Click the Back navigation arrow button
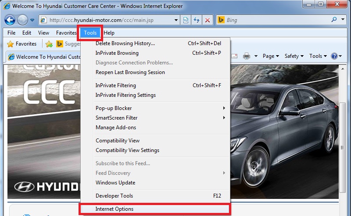 click(10, 20)
